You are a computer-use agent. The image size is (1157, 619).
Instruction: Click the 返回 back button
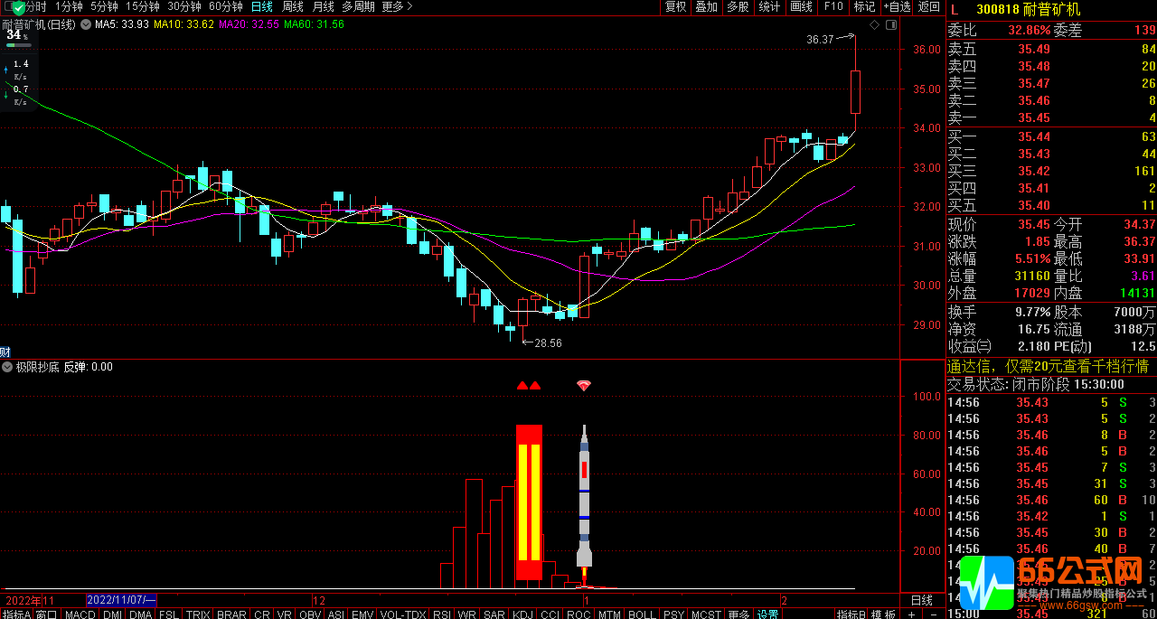pos(929,6)
